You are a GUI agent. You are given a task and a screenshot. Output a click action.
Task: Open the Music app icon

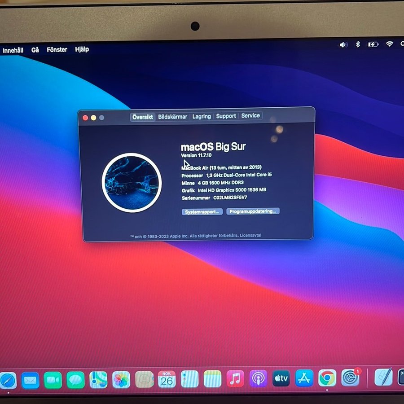pos(235,378)
